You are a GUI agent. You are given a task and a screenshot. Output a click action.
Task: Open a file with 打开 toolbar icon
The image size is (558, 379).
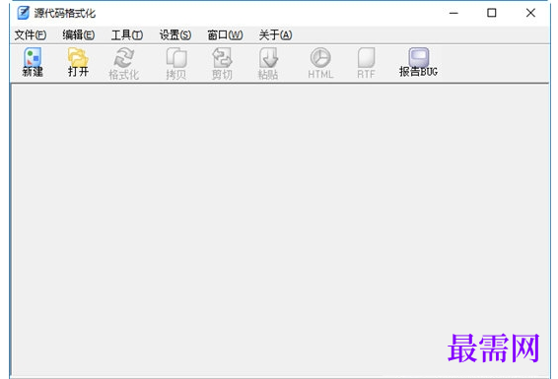point(78,62)
